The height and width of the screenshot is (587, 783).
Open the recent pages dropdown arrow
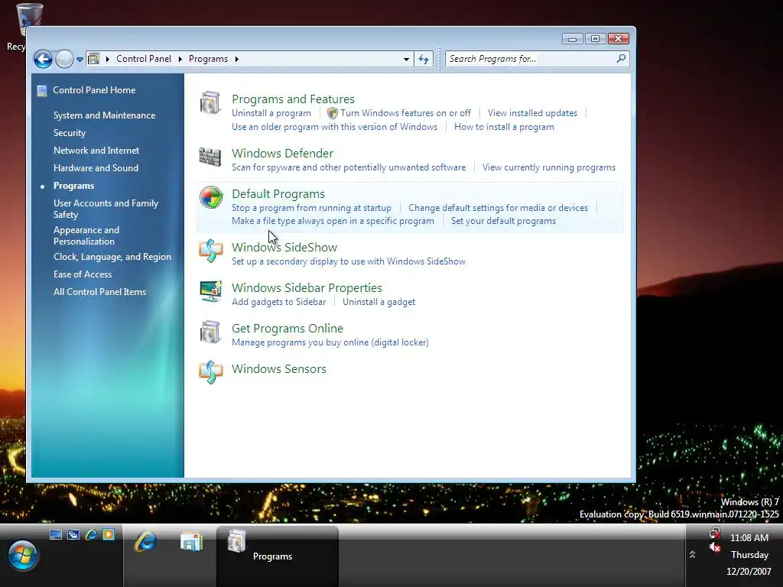80,60
